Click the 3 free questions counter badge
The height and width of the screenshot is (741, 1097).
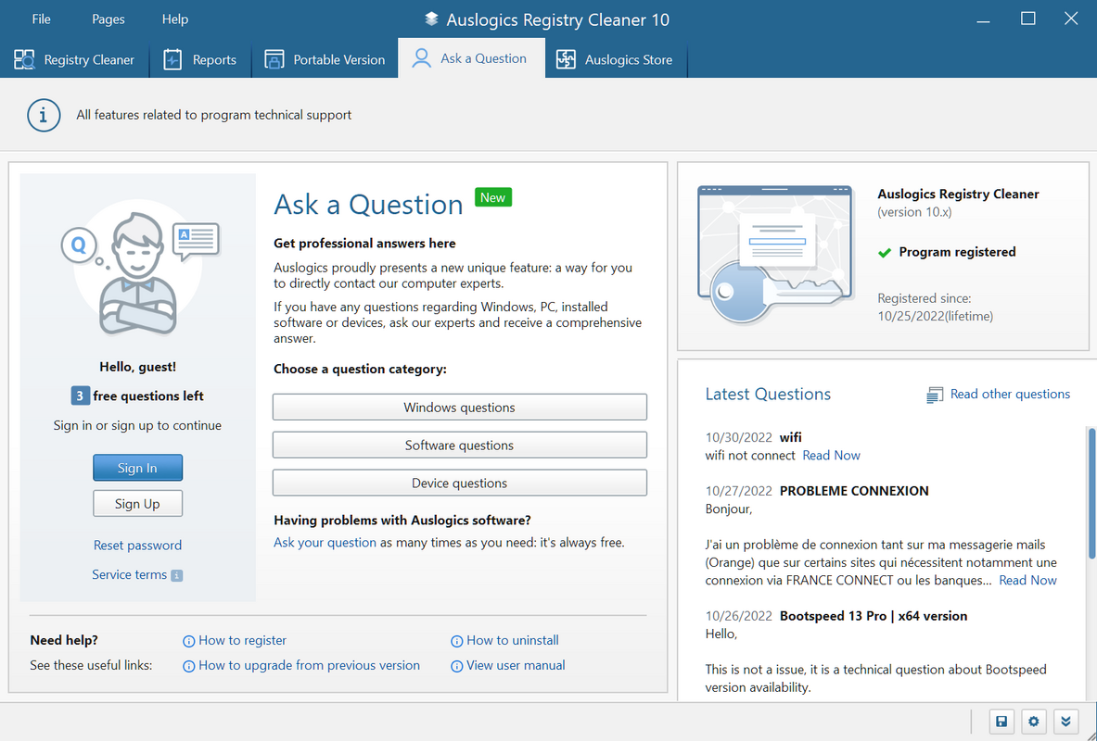[x=81, y=396]
